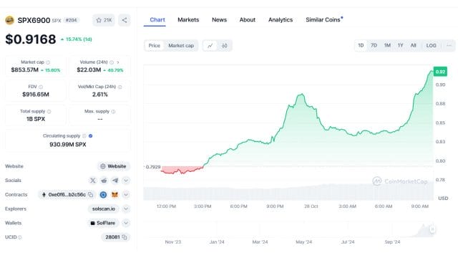Add SPX6900 to watchlist with star
The width and height of the screenshot is (458, 258).
[104, 20]
